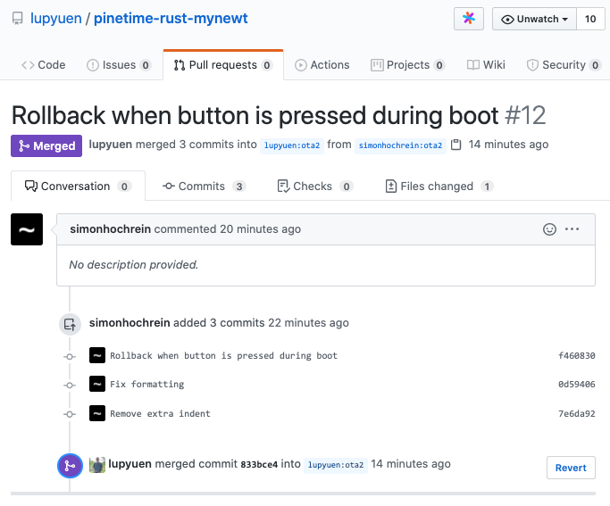Click the repository book icon

pos(17,19)
